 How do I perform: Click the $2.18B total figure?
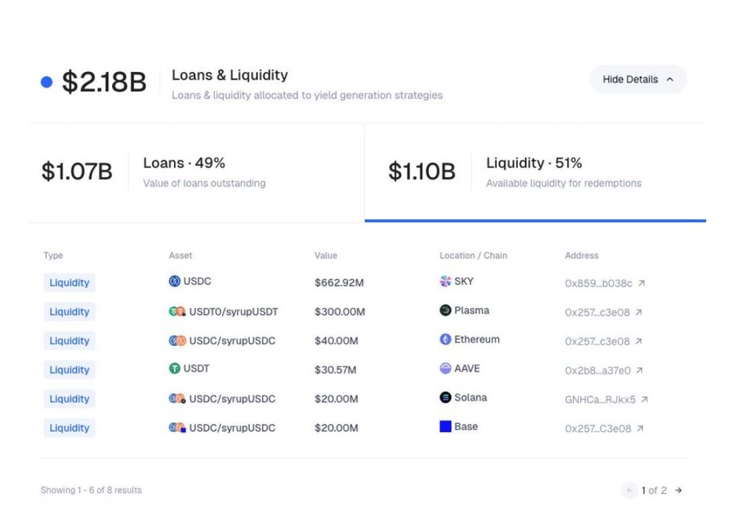tap(104, 81)
